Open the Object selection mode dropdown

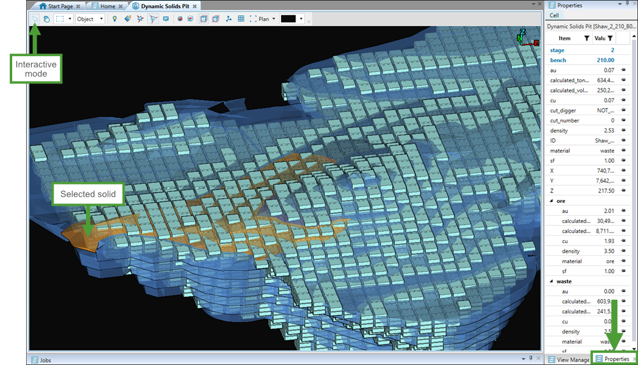pyautogui.click(x=90, y=19)
